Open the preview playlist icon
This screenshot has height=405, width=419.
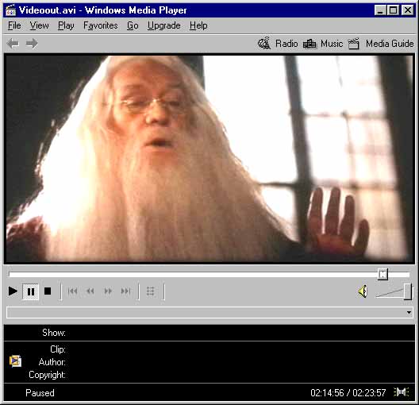151,291
